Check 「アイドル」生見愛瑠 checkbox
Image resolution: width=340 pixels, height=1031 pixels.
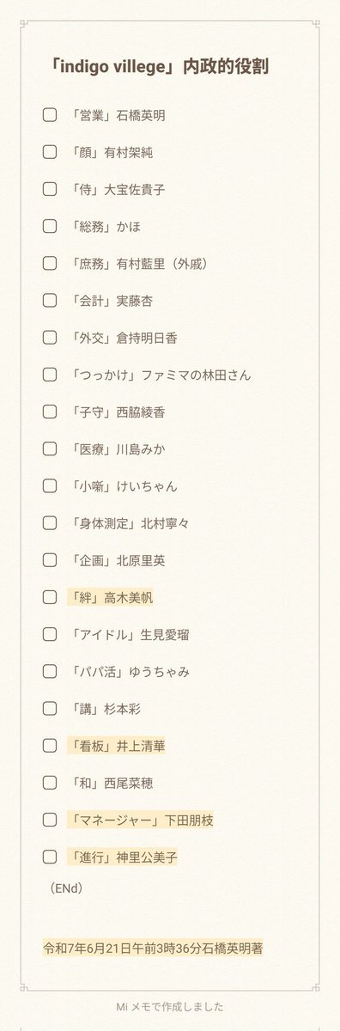50,634
